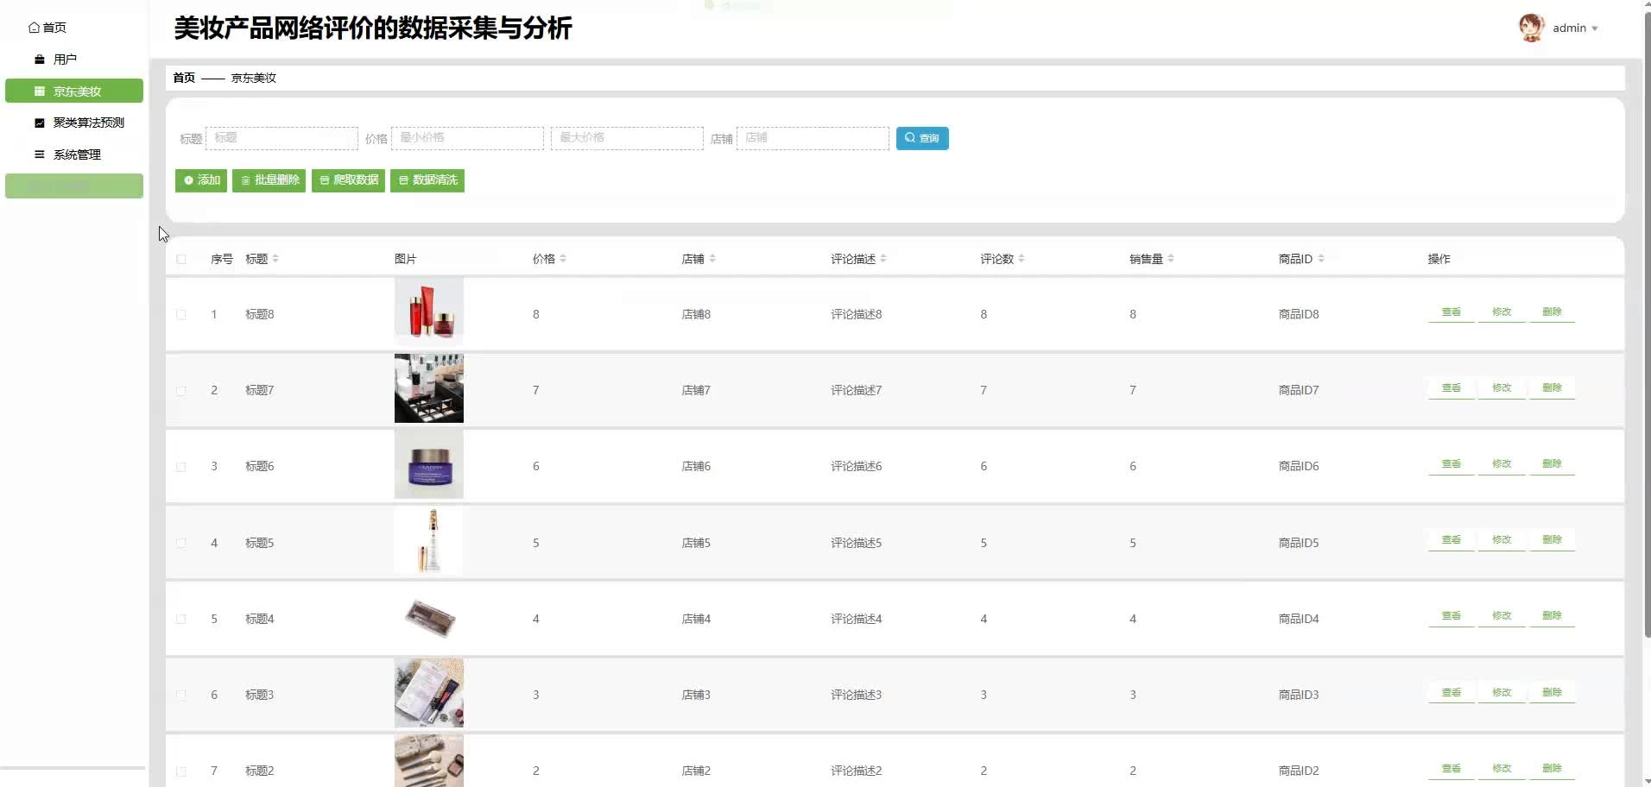Screen dimensions: 1651x787
Task: Click the page vertical scrollbar
Action: [x=1647, y=324]
